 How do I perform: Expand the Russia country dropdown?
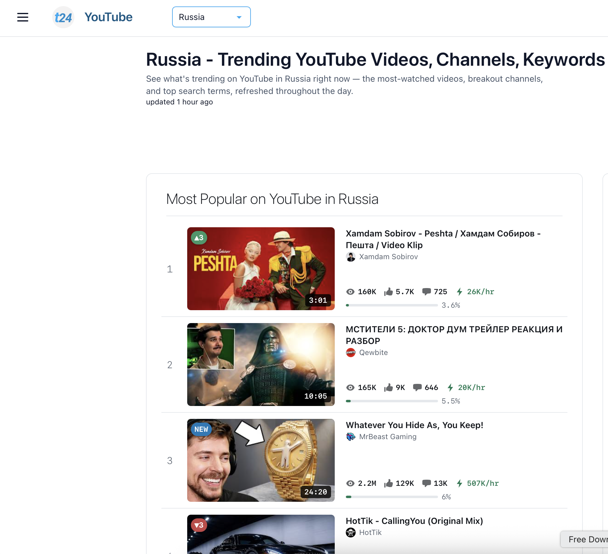211,17
